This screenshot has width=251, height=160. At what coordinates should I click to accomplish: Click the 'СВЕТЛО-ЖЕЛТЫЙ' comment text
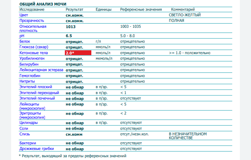185,15
